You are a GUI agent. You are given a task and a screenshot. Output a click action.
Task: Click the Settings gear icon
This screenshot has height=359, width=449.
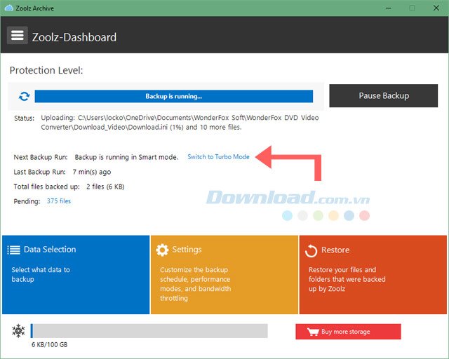[x=162, y=250]
